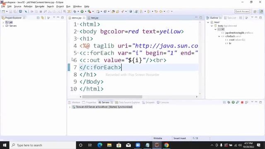The width and height of the screenshot is (265, 149).
Task: Expand the Servers folder in Project Explorer
Action: click(3, 26)
